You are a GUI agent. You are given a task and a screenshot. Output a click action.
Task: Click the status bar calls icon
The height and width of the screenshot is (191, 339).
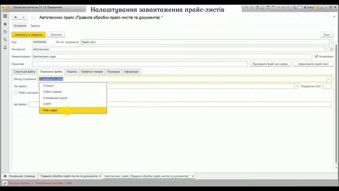point(5,183)
